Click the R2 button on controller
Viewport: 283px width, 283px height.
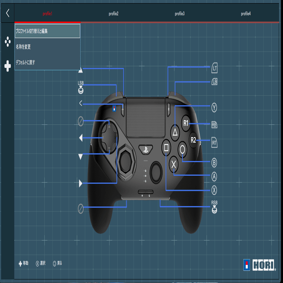click(x=193, y=140)
